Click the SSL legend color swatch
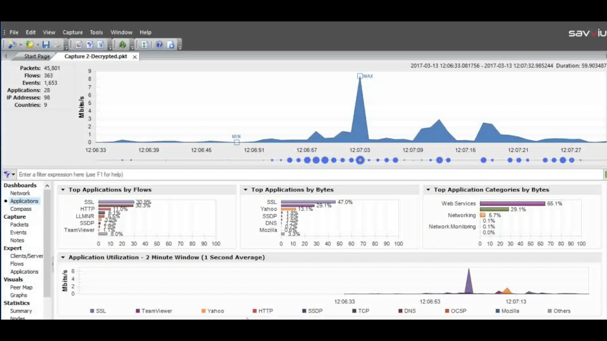This screenshot has height=341, width=607. [92, 311]
